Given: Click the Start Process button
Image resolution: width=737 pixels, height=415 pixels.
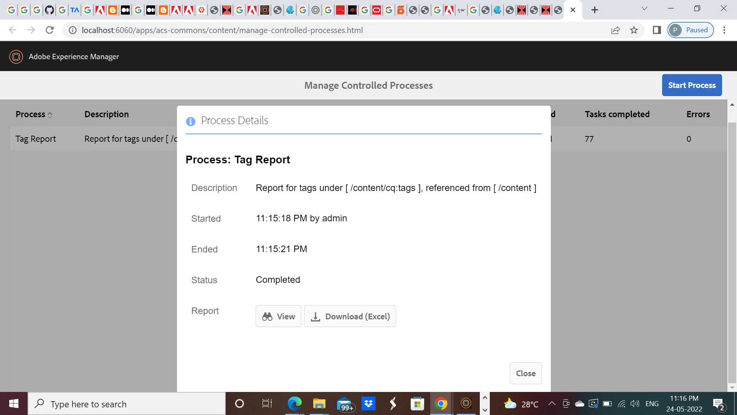Looking at the screenshot, I should click(692, 85).
